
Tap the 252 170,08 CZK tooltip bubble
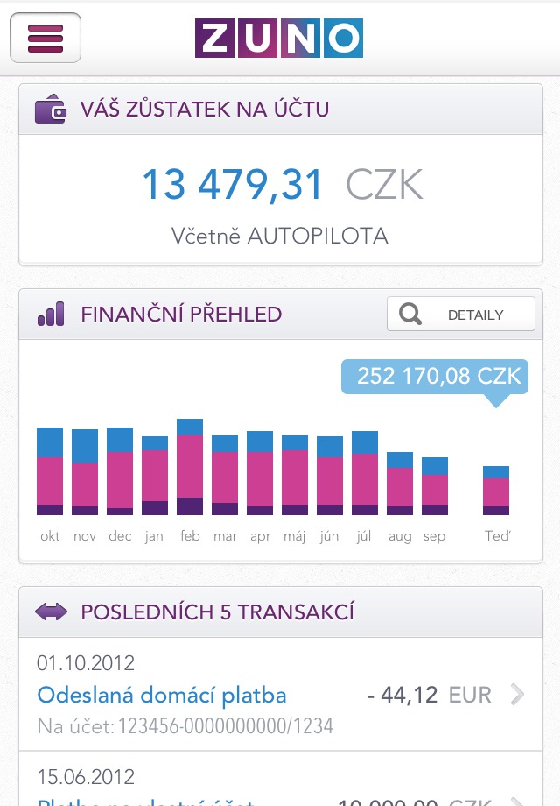click(434, 377)
